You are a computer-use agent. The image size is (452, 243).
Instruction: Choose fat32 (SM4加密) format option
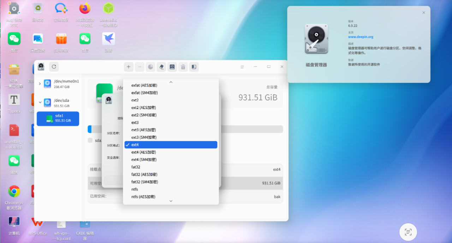tap(171, 182)
